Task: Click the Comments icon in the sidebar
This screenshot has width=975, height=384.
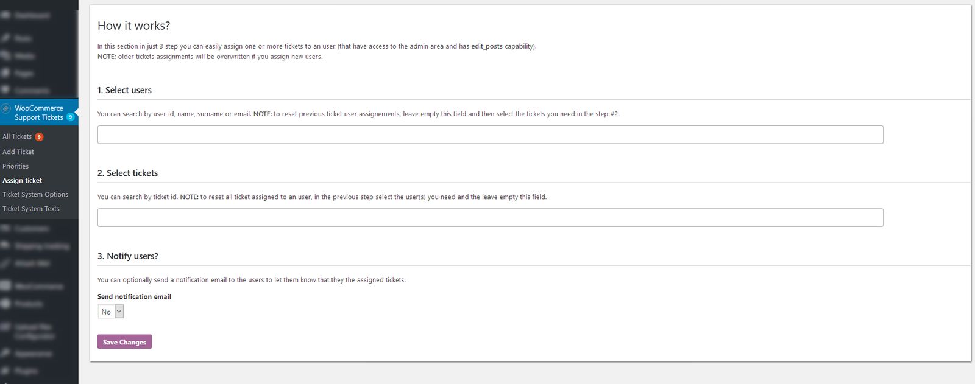Action: (x=5, y=90)
